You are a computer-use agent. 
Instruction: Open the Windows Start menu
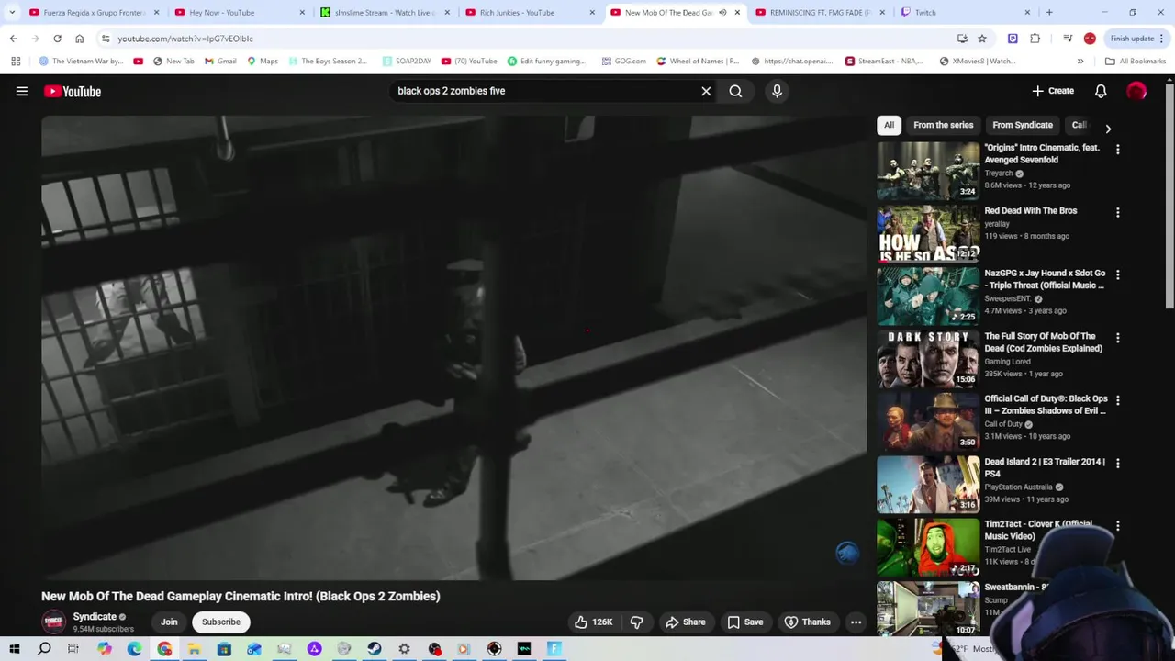point(14,649)
